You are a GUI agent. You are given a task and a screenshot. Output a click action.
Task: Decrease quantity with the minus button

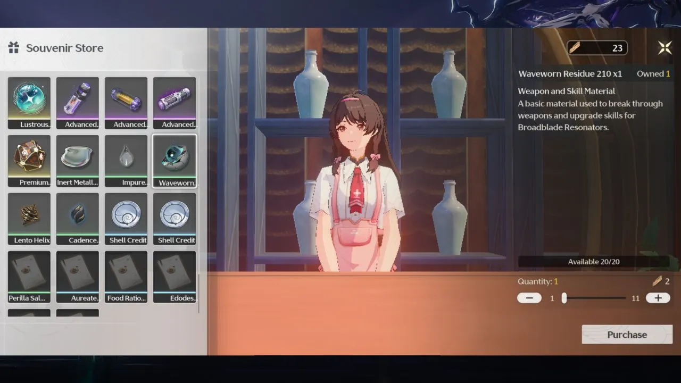click(529, 298)
